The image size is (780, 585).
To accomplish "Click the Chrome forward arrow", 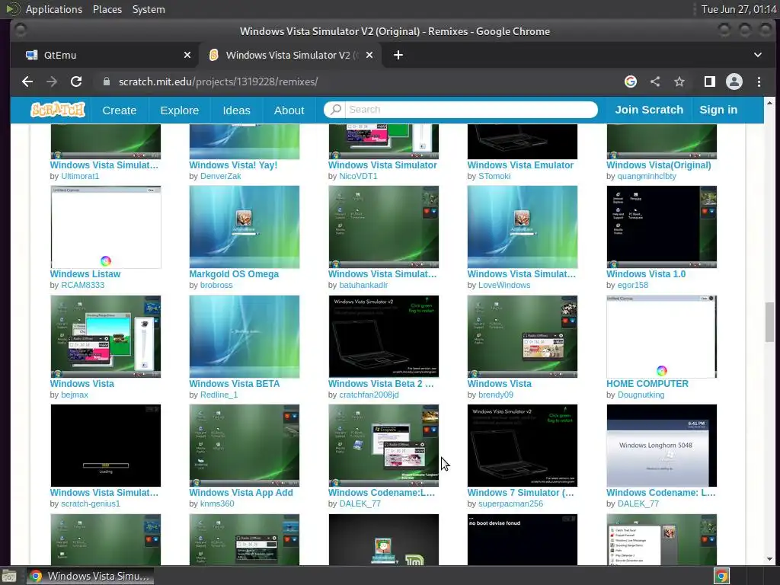I will (52, 82).
